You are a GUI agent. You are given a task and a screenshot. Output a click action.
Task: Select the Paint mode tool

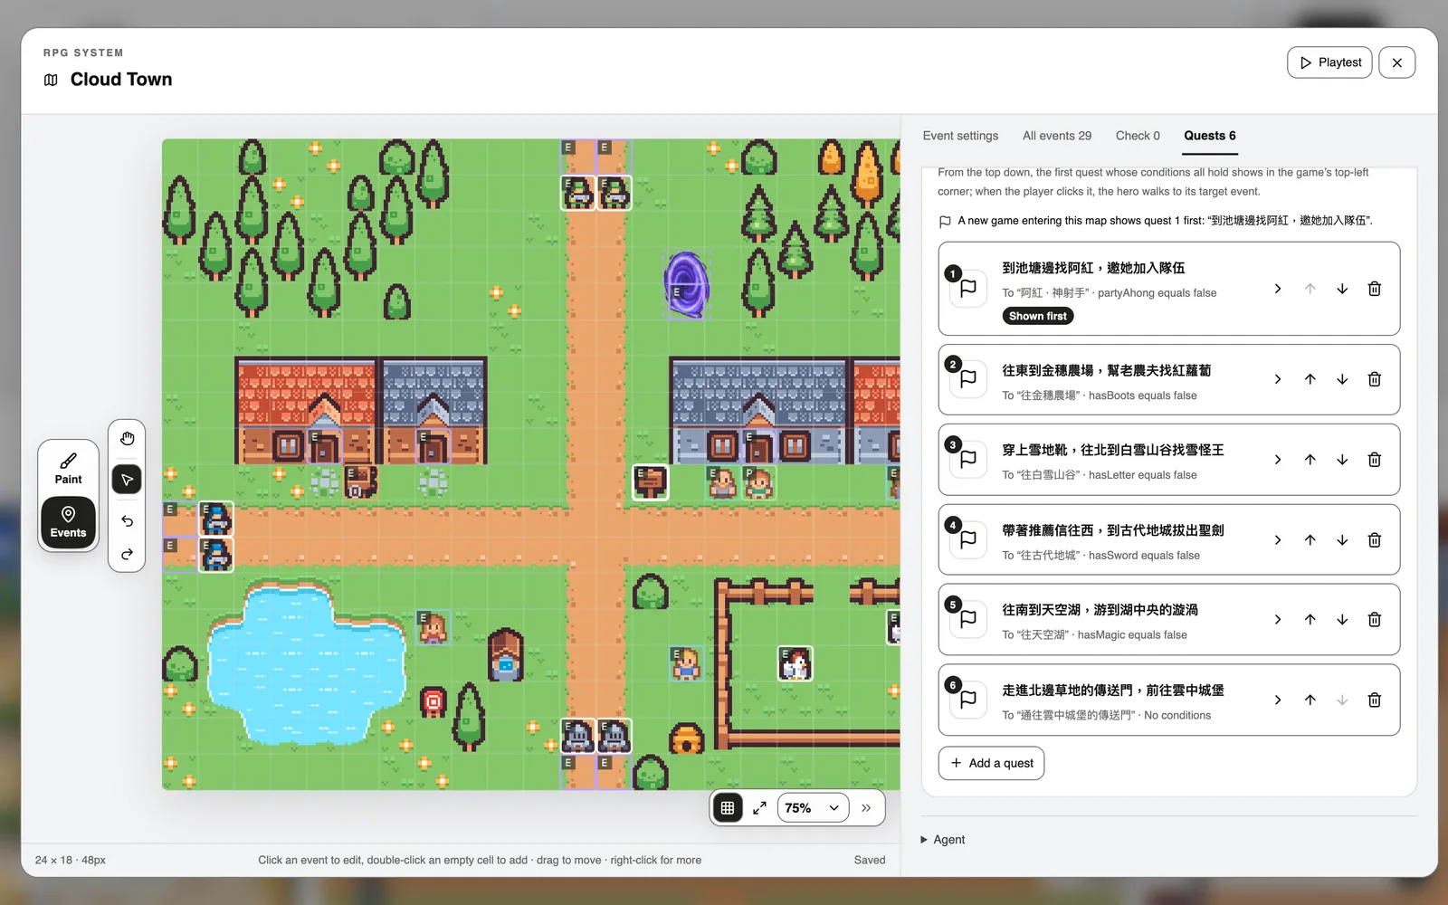[68, 468]
